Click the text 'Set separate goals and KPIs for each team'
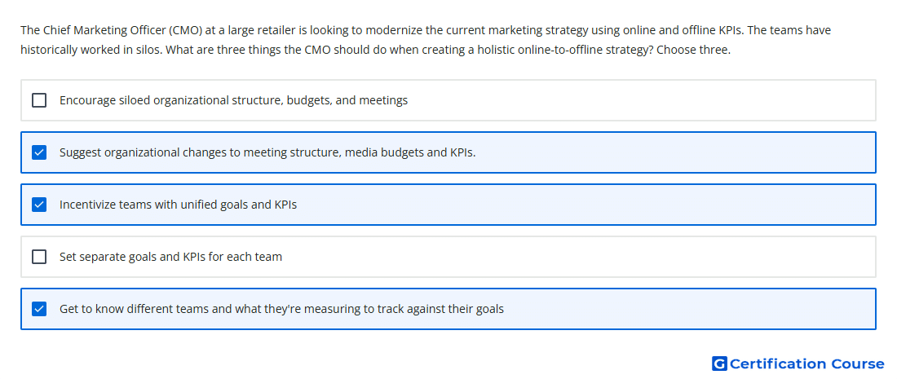 (x=170, y=257)
